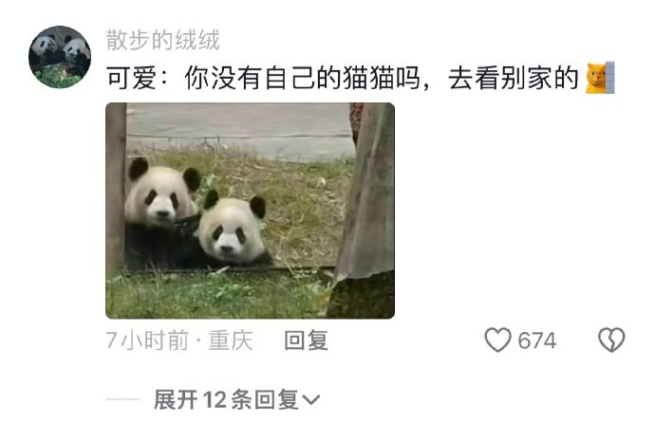Click the 7小时前 timestamp
The width and height of the screenshot is (655, 423).
147,340
